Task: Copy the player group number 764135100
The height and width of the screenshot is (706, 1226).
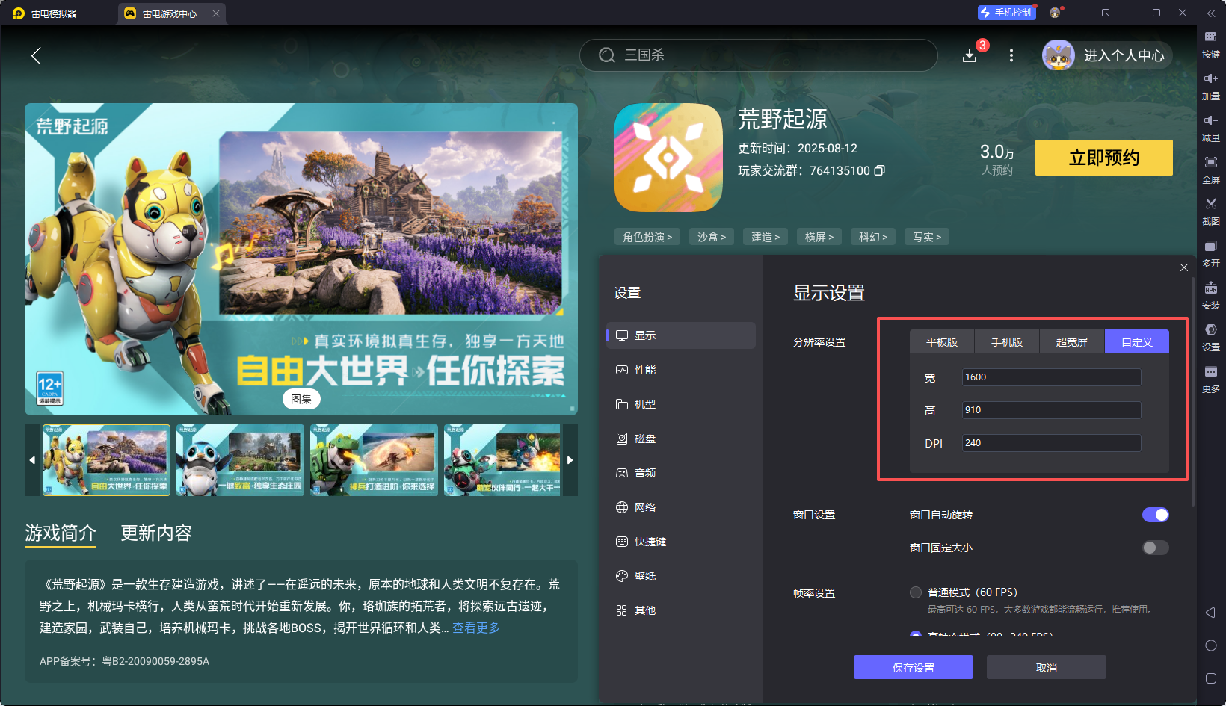Action: (880, 170)
